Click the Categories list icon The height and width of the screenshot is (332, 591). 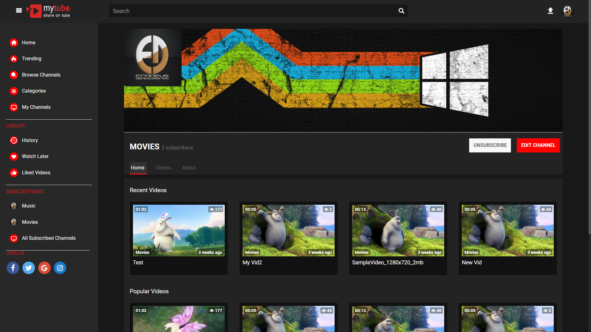(14, 91)
